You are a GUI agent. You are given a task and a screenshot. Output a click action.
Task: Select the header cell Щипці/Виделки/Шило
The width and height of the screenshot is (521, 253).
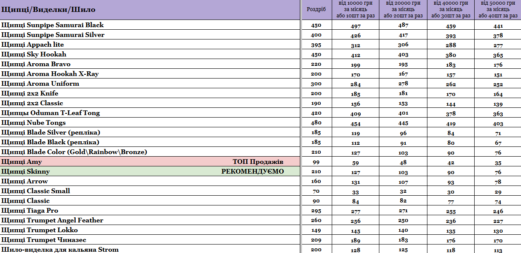pyautogui.click(x=150, y=10)
